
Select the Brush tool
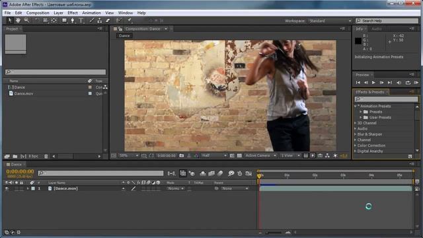pyautogui.click(x=92, y=20)
